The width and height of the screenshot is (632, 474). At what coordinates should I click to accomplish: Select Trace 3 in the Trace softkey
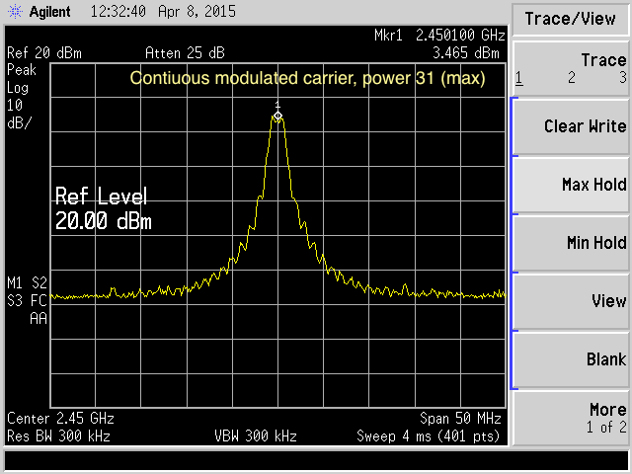[623, 78]
